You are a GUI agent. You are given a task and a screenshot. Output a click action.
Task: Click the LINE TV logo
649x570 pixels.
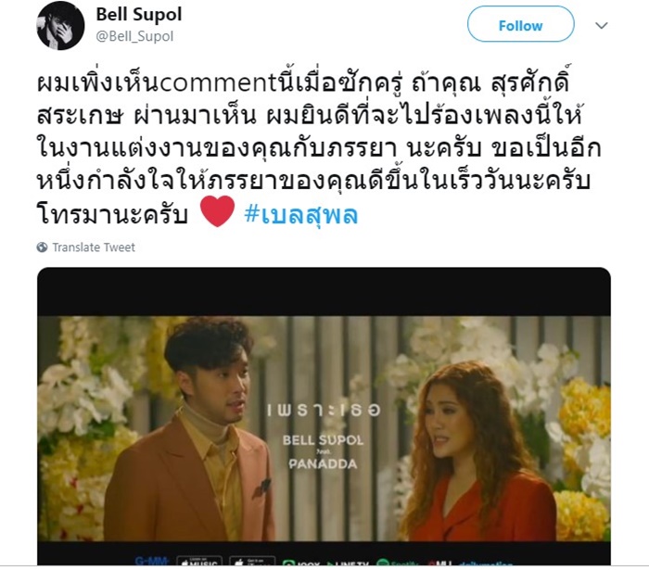(x=348, y=563)
